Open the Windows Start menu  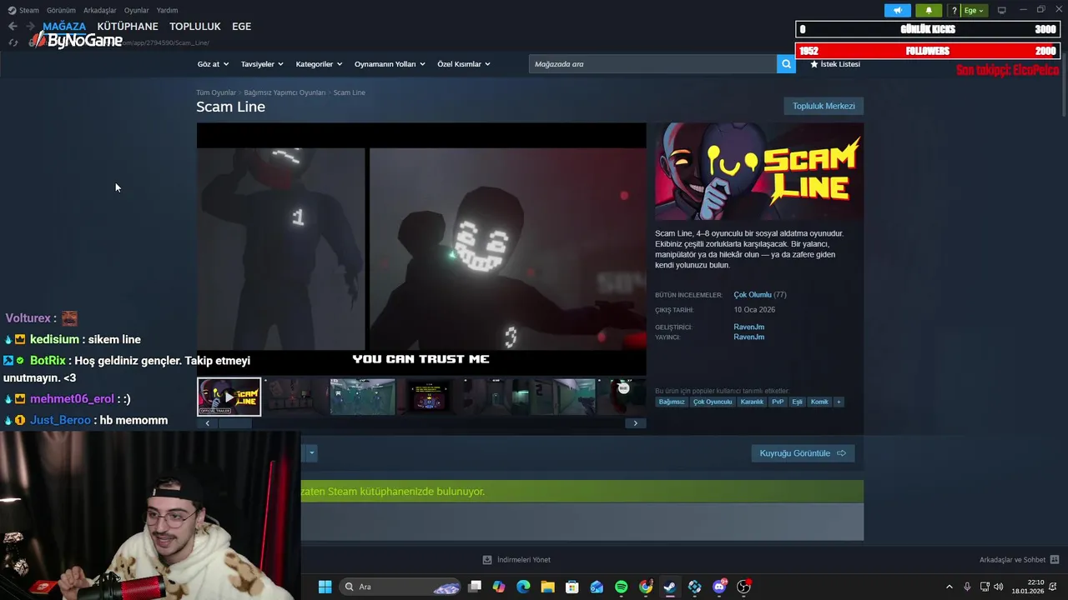(x=325, y=587)
